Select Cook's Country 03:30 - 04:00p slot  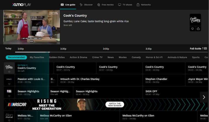[x=164, y=68]
